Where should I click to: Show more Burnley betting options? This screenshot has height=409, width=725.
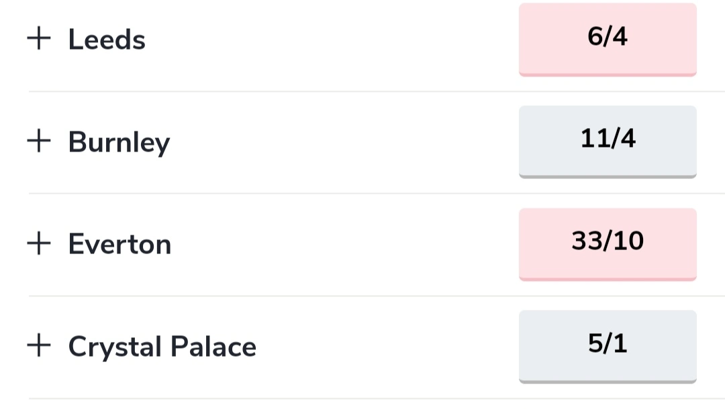(39, 141)
